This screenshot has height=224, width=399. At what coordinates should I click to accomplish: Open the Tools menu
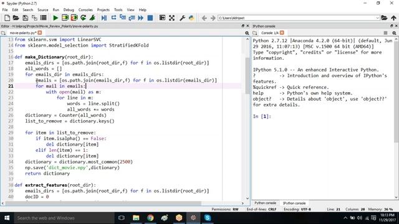(118, 10)
